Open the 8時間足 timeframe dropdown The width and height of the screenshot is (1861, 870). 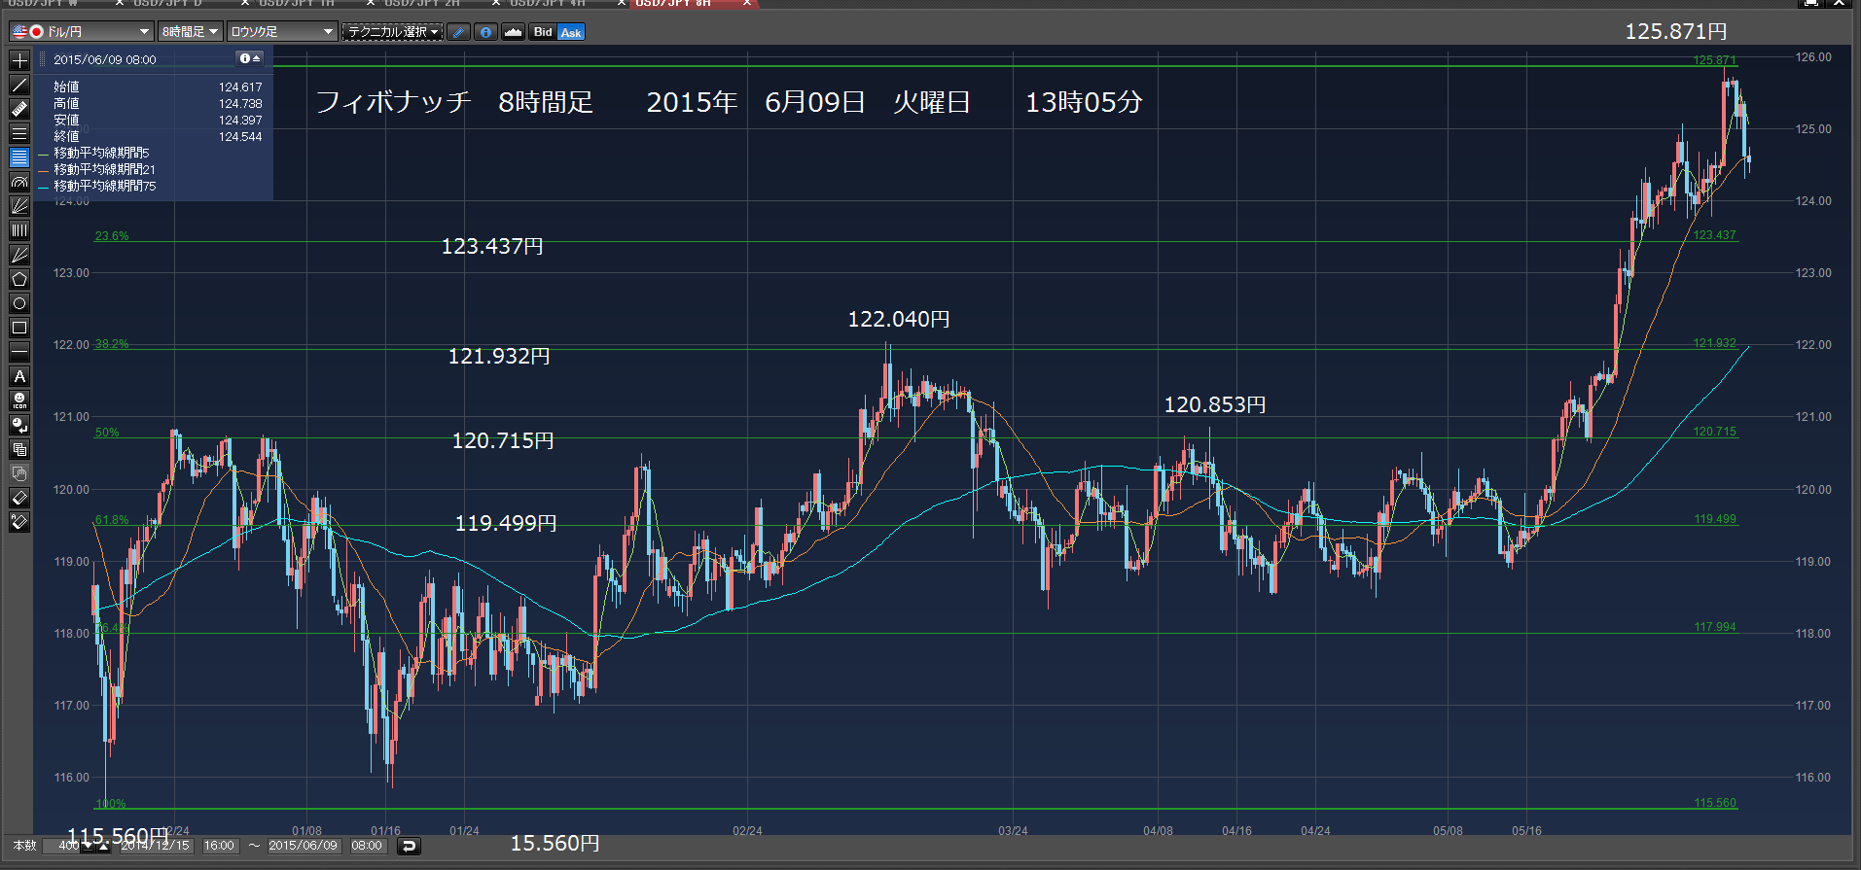pos(191,32)
